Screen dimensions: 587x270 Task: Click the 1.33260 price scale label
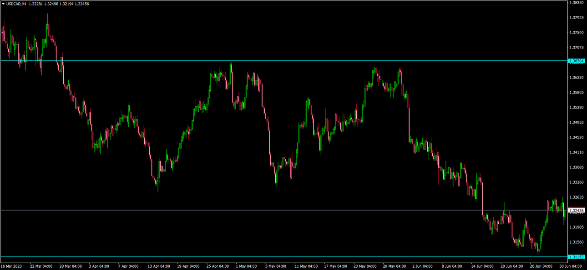pyautogui.click(x=577, y=182)
